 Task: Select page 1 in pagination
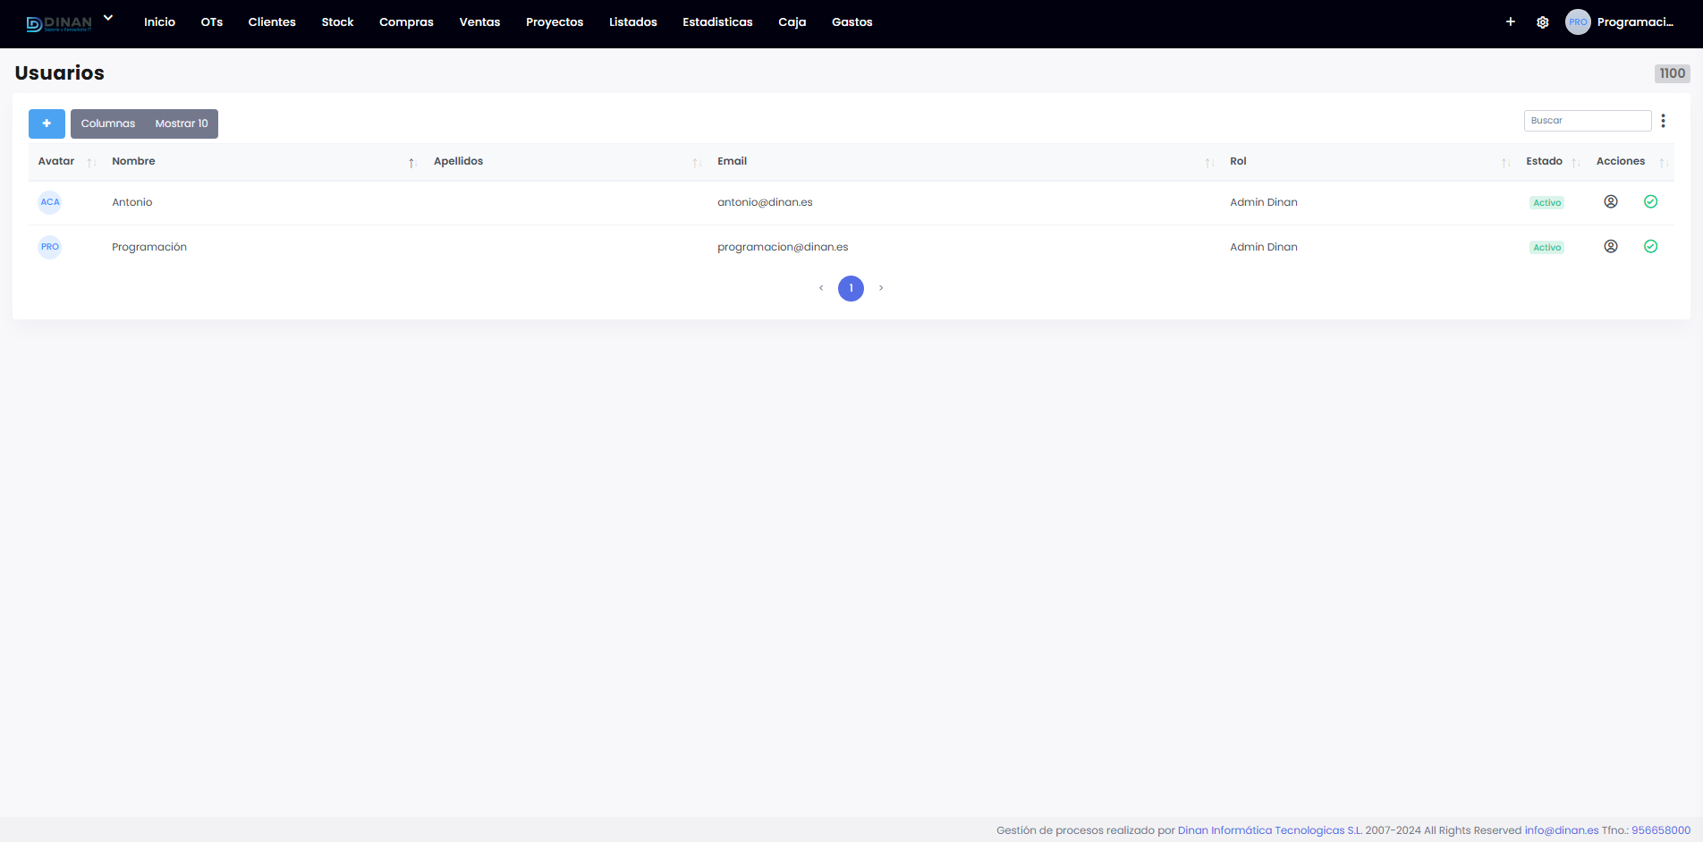(x=851, y=288)
